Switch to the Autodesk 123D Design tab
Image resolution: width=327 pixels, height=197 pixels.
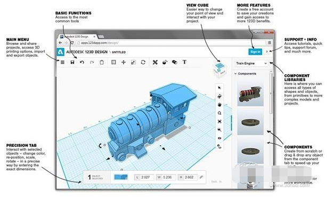tap(77, 37)
